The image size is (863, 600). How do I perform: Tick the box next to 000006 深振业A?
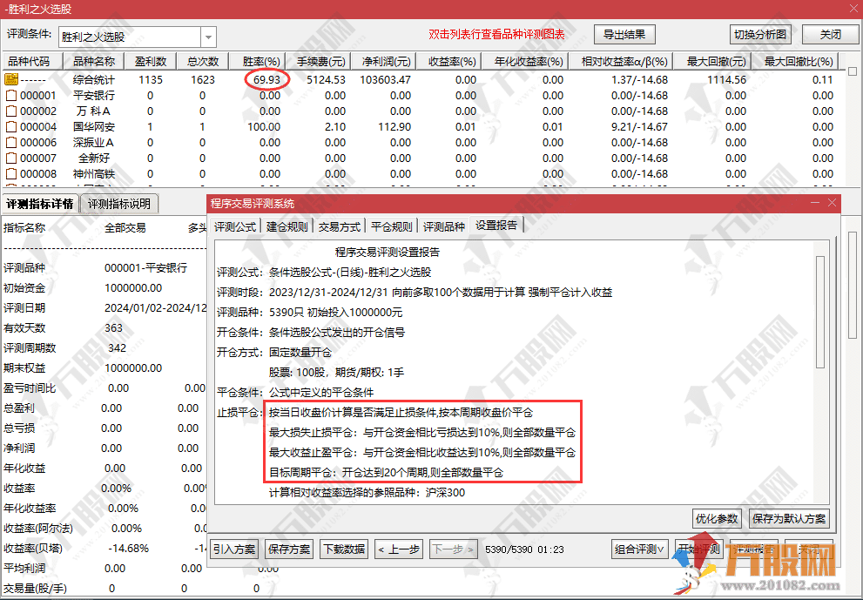[x=11, y=143]
